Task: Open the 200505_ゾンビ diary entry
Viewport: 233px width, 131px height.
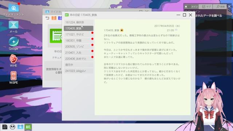Action: [x=79, y=47]
